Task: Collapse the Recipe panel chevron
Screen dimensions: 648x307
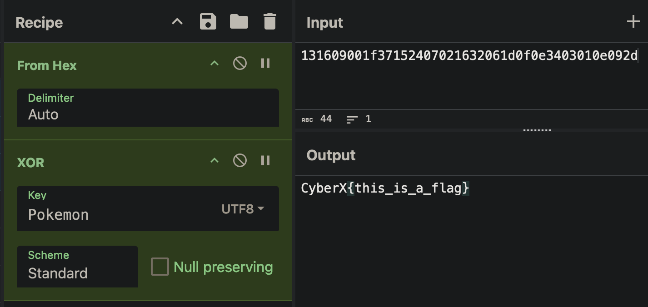Action: tap(177, 22)
